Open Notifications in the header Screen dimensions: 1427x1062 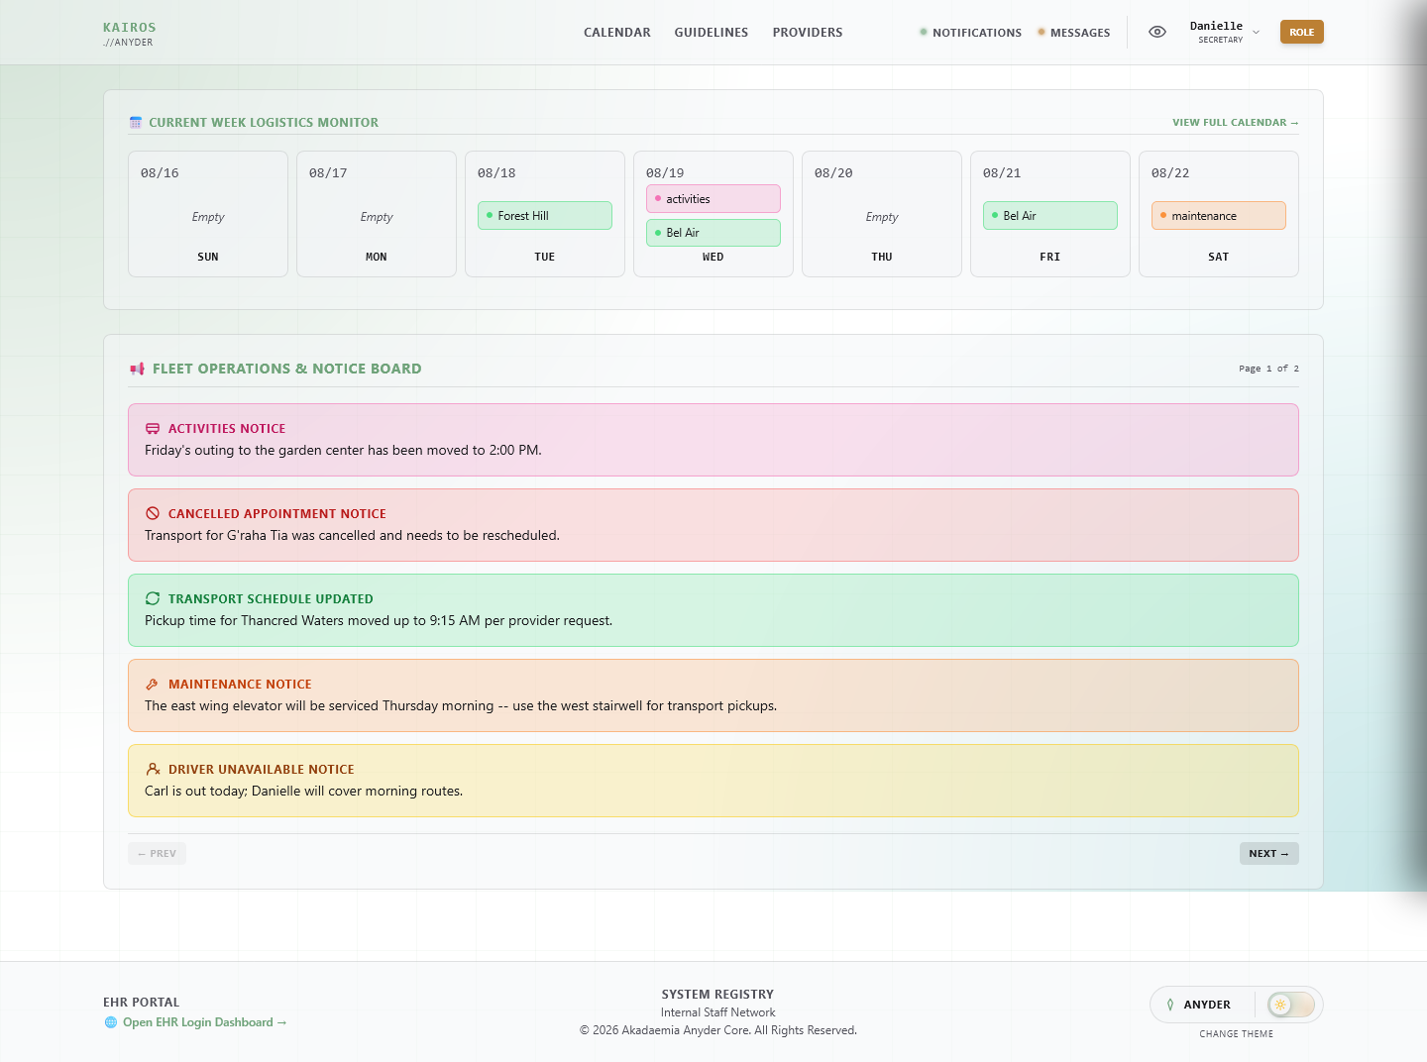970,33
